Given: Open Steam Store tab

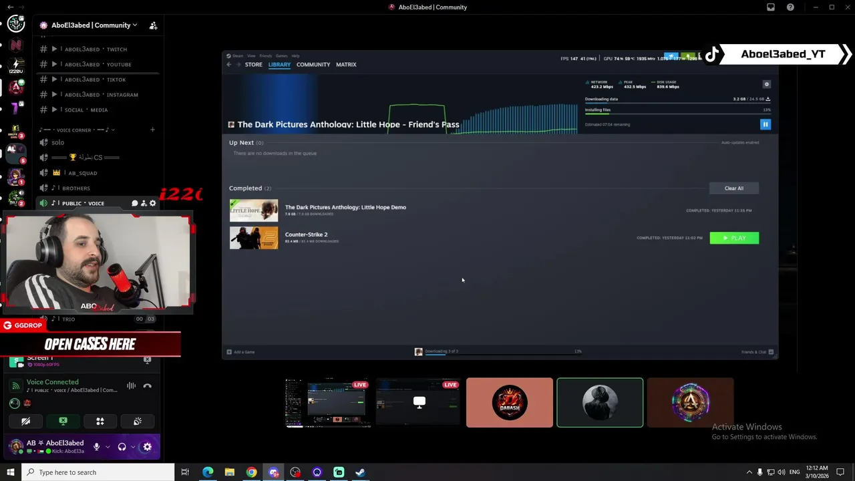Looking at the screenshot, I should click(253, 65).
